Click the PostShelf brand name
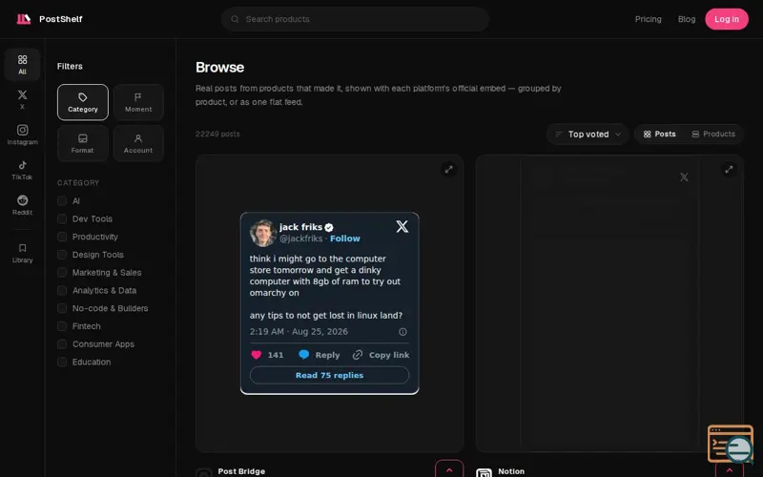The height and width of the screenshot is (477, 763). coord(61,19)
